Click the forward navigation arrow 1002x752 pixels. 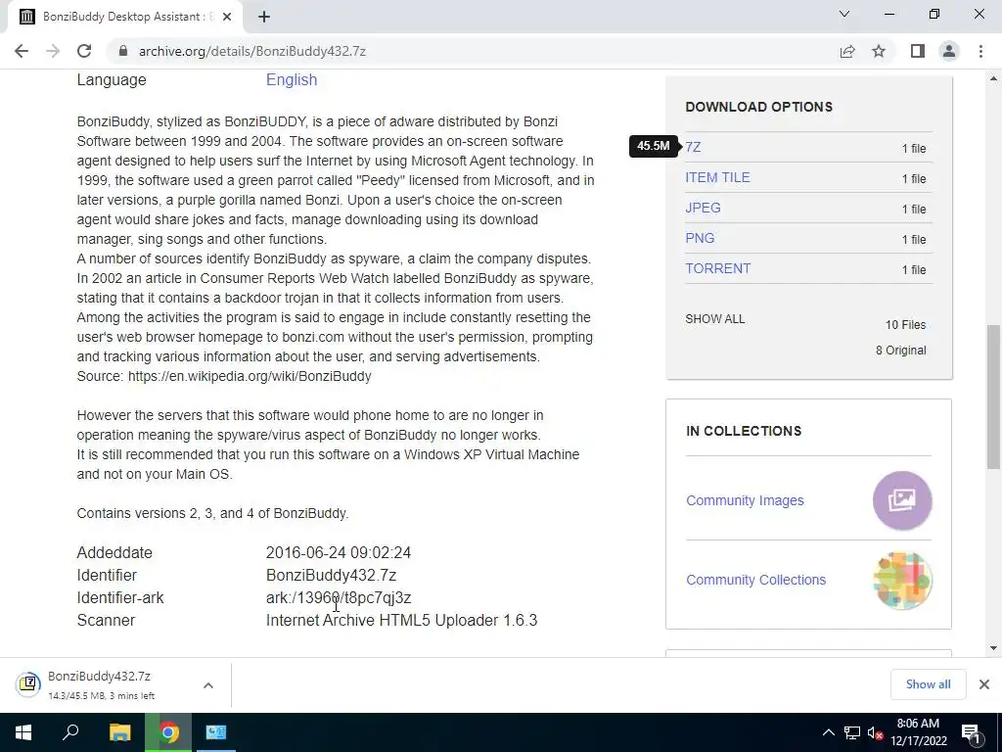tap(53, 51)
